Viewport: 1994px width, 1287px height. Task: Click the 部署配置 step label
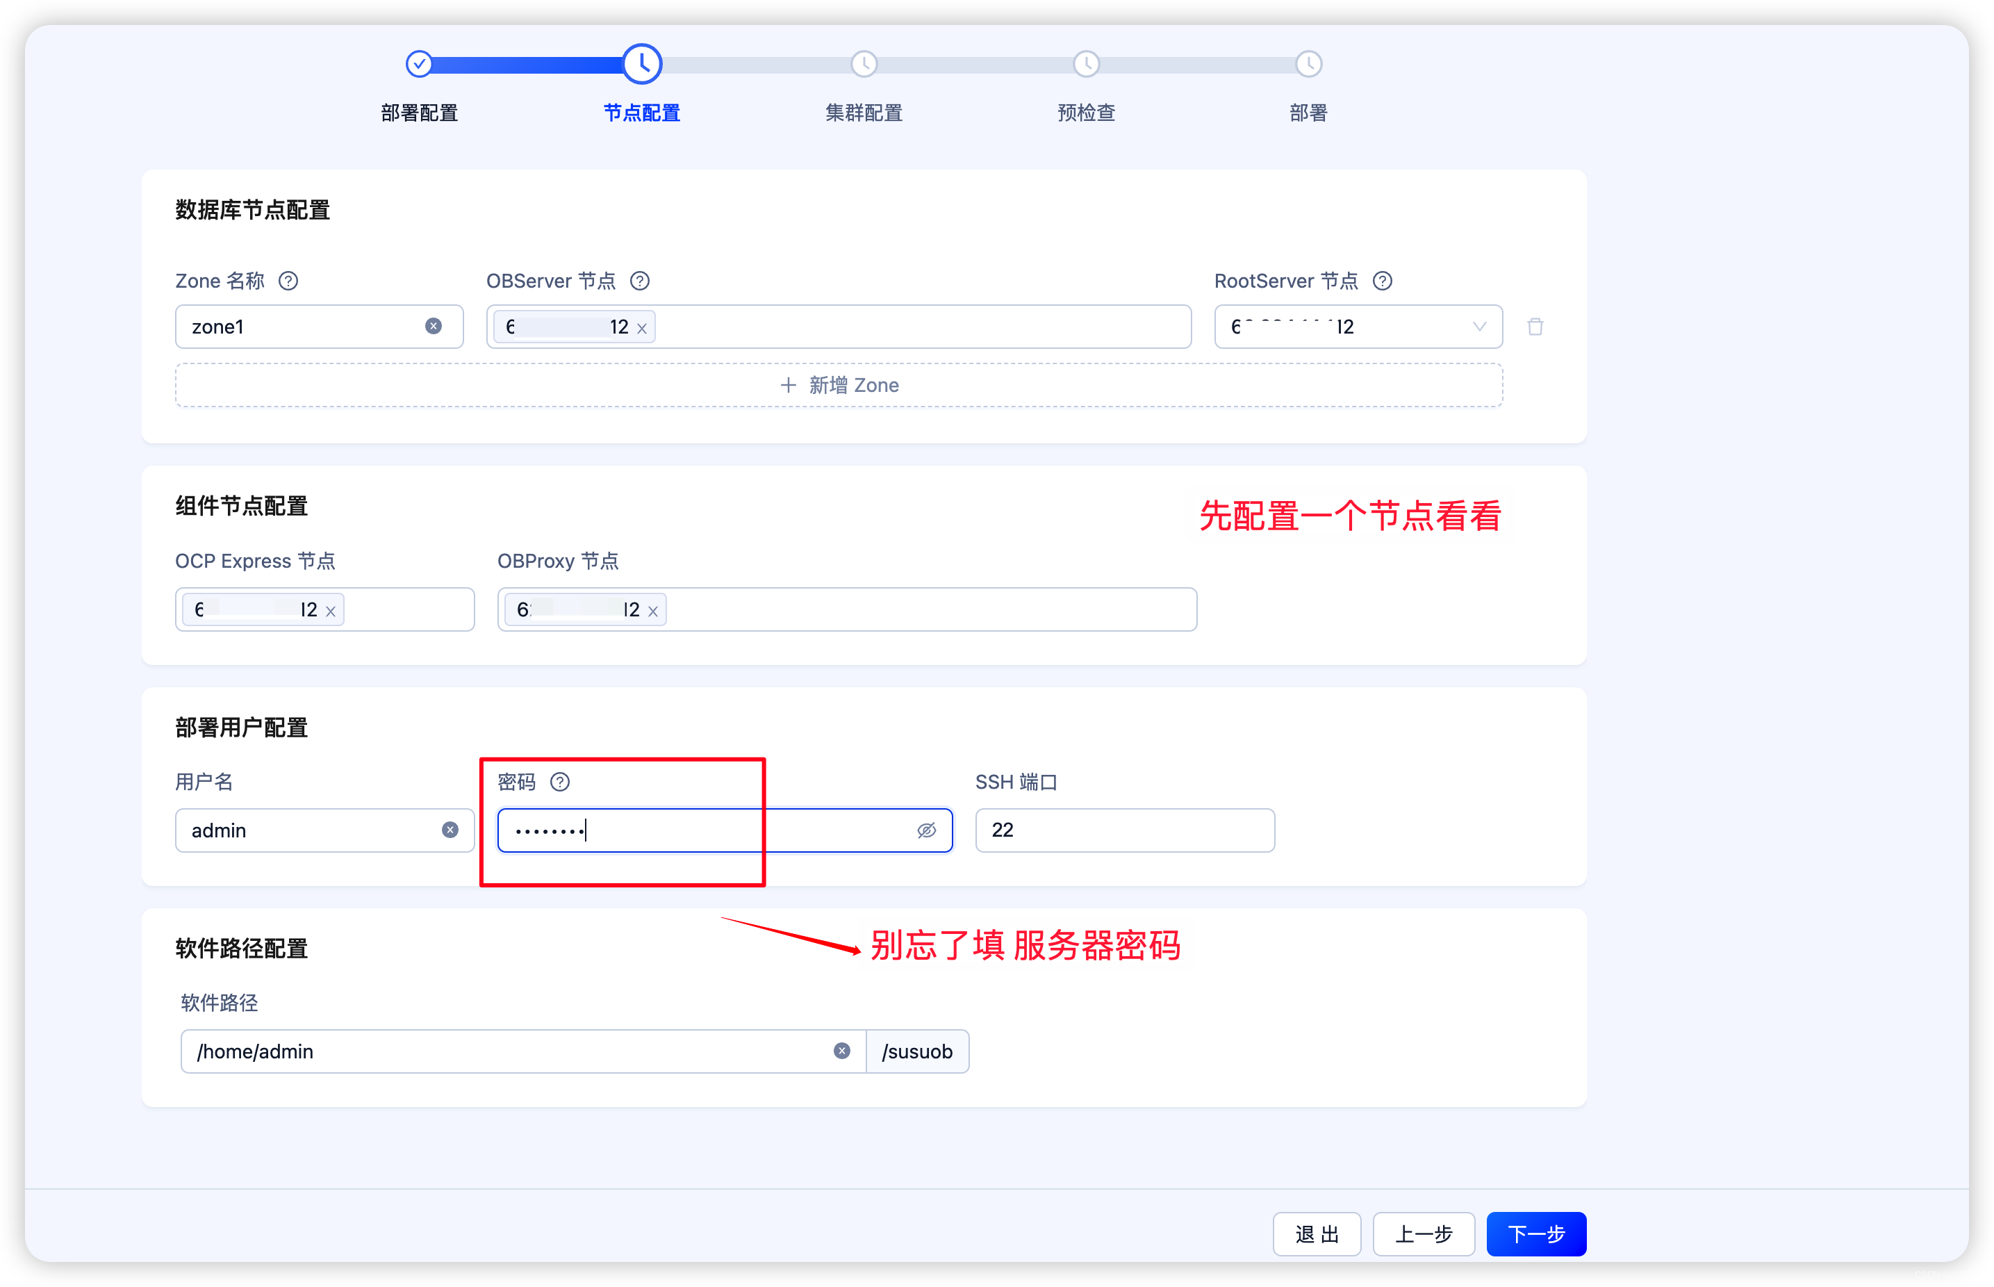(x=420, y=113)
